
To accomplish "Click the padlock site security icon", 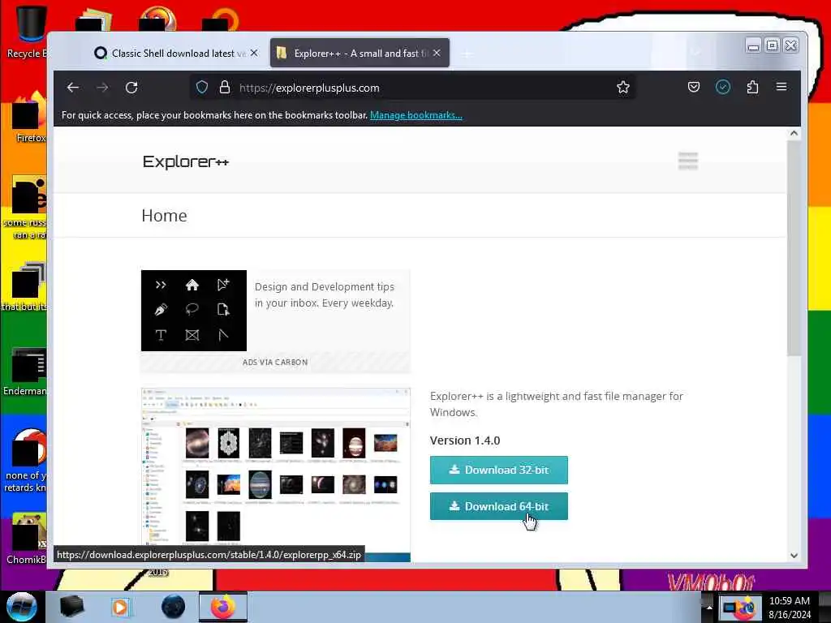I will point(225,88).
